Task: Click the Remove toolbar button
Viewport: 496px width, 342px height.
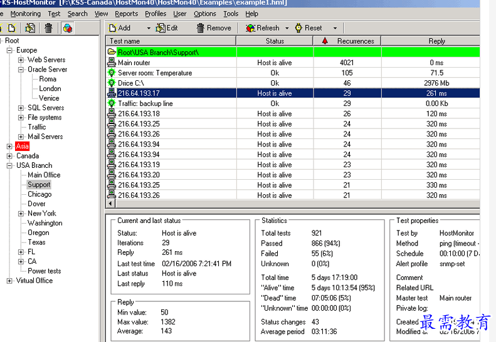Action: tap(214, 28)
